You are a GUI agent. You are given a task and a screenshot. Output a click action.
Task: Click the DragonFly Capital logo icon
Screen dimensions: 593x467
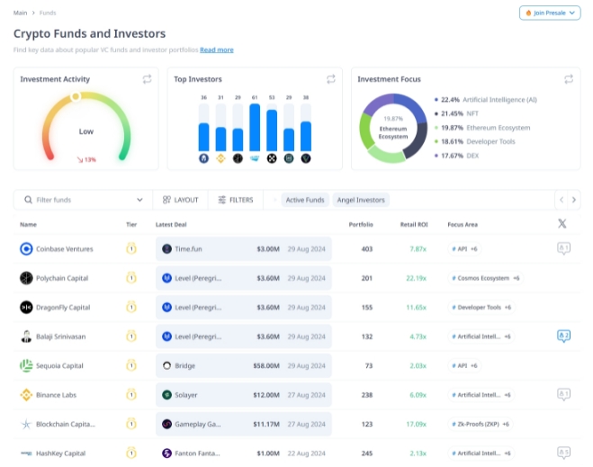click(26, 307)
